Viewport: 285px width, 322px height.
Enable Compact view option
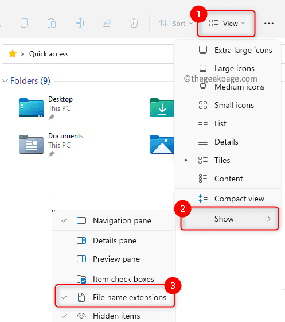coord(228,199)
